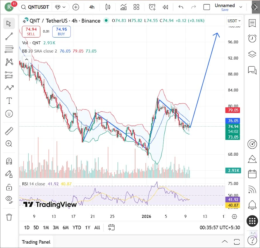Open the Object Tree panel
This screenshot has width=260, height=248.
pyautogui.click(x=252, y=54)
